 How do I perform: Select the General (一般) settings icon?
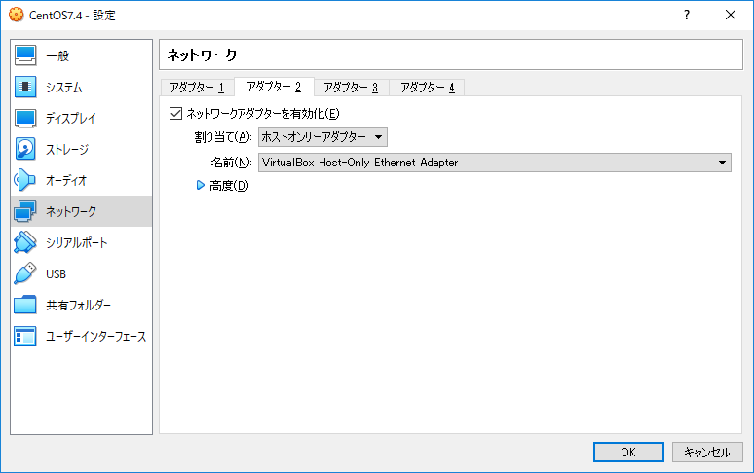tap(26, 56)
